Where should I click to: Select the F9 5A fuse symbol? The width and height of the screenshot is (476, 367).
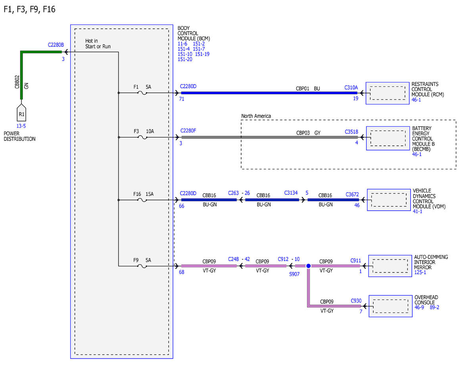142,266
